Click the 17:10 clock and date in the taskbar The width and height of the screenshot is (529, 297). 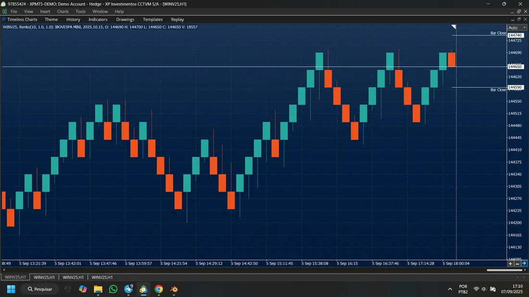pos(512,289)
